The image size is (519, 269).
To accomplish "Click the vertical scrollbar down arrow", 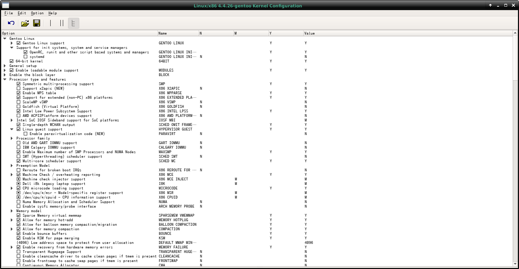I will tap(516, 264).
